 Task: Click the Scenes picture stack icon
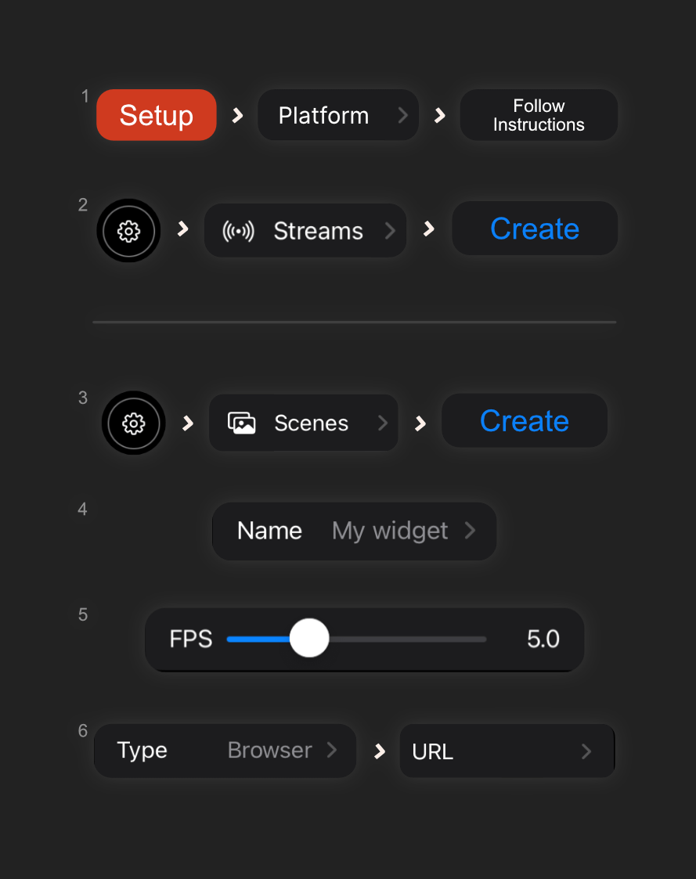242,423
